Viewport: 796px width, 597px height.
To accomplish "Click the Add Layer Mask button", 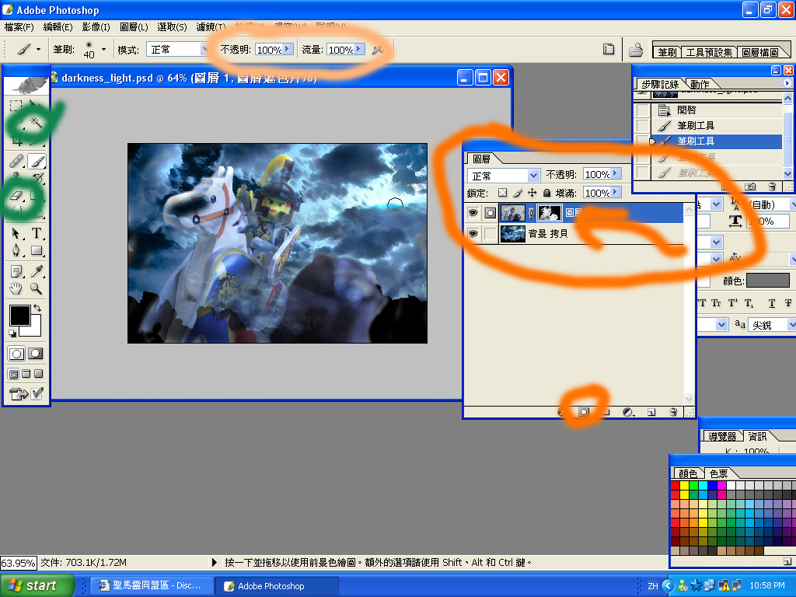I will coord(584,412).
